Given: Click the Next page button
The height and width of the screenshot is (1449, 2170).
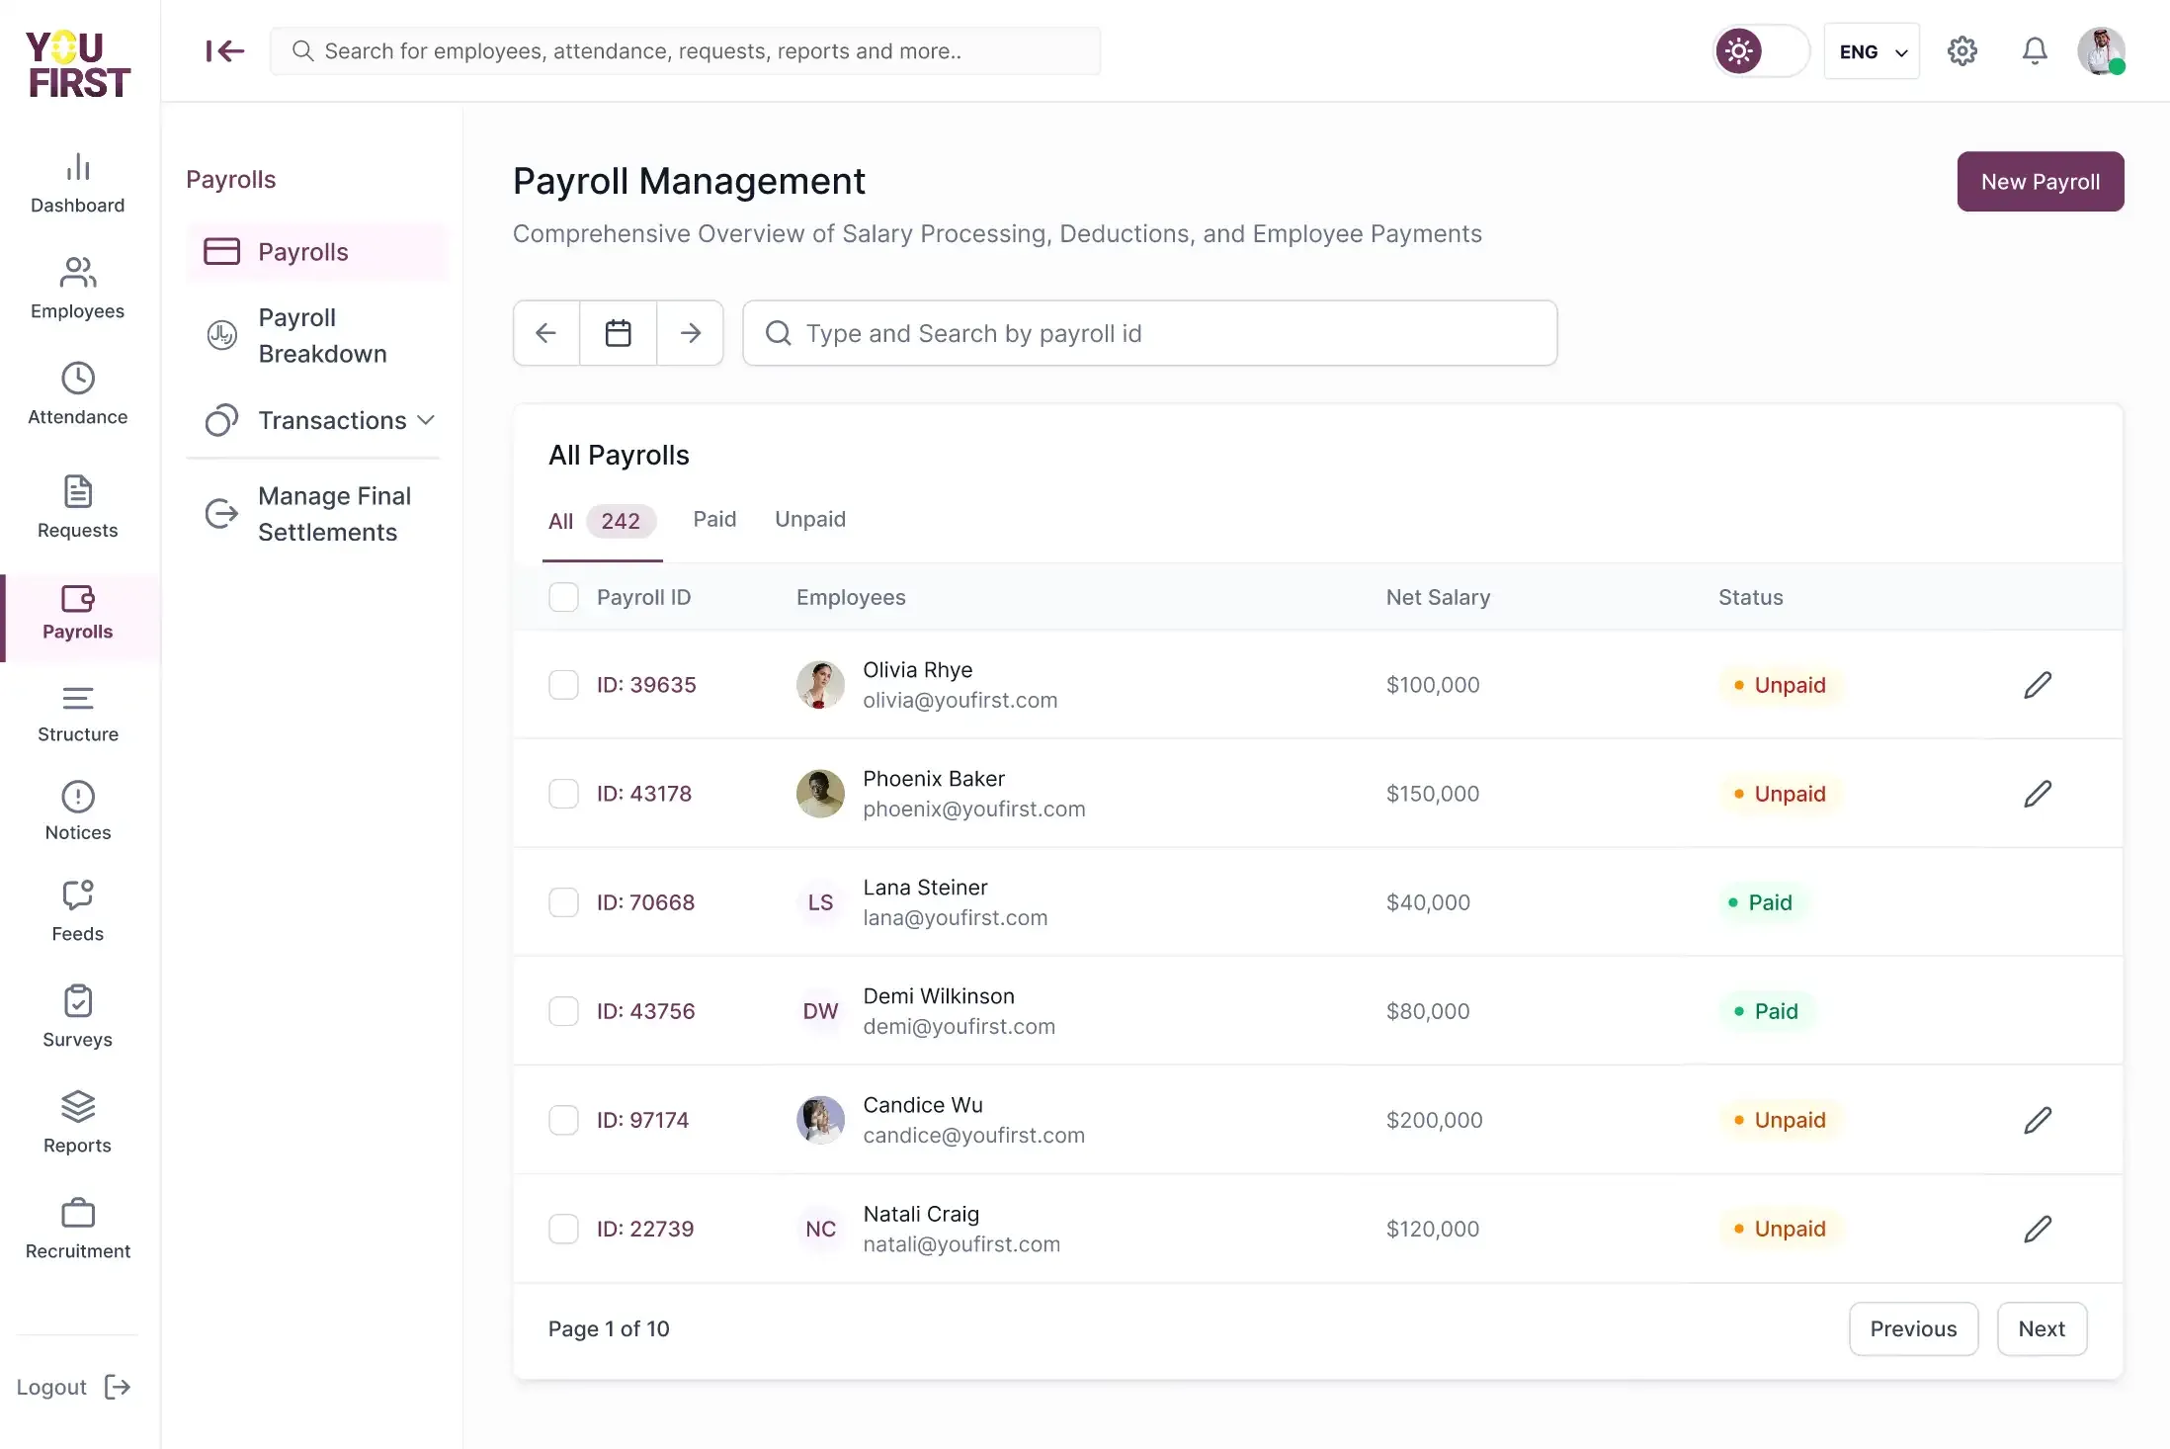Looking at the screenshot, I should [x=2042, y=1329].
